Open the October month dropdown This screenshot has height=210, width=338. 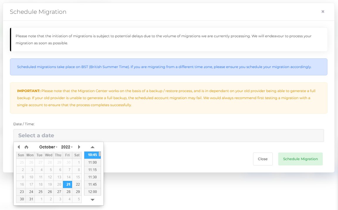(x=48, y=147)
